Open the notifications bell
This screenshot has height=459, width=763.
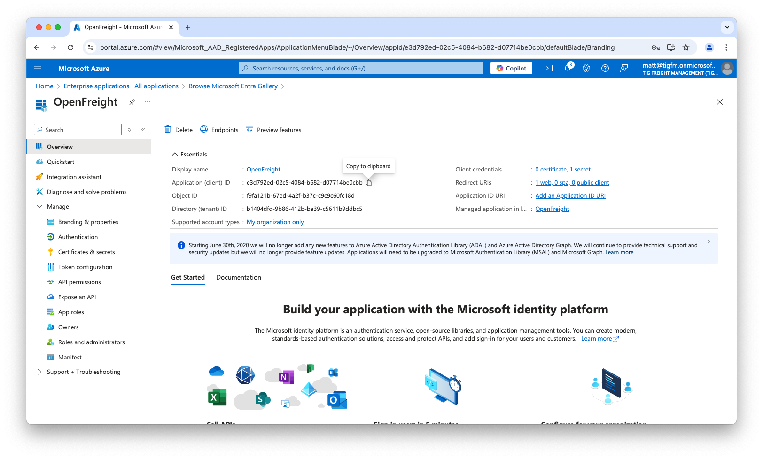[x=568, y=68]
